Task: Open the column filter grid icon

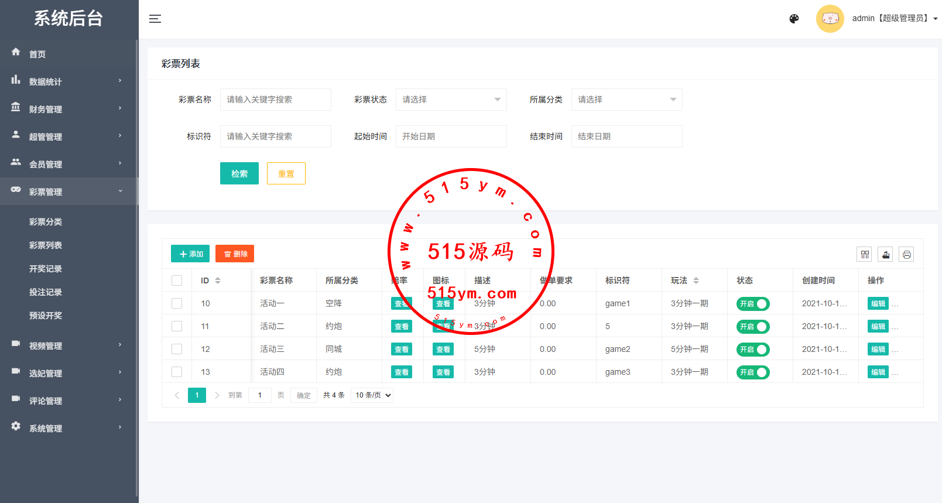Action: (864, 254)
